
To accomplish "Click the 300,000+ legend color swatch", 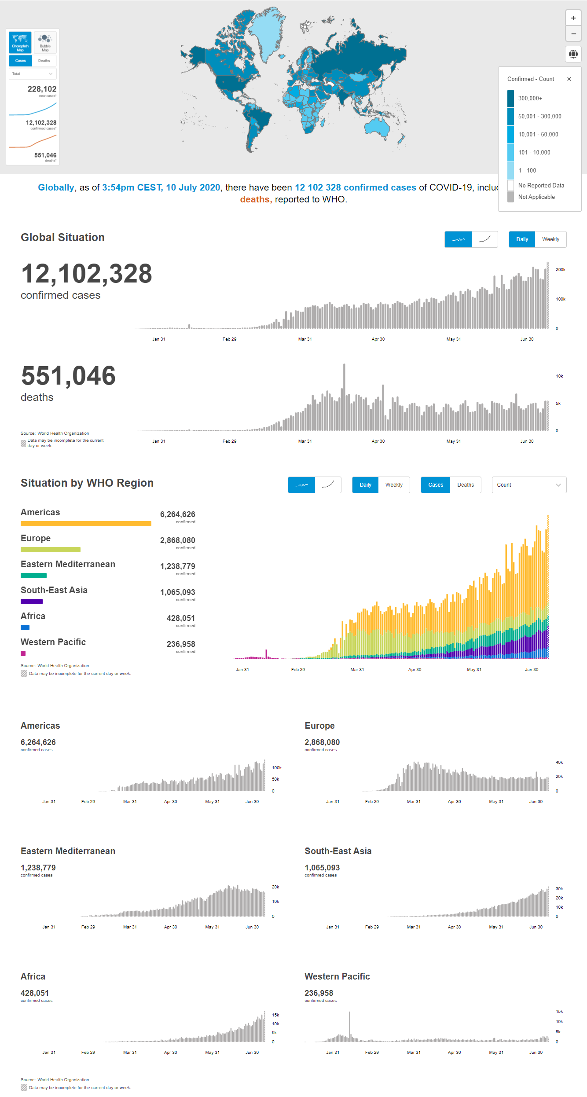I will (x=510, y=99).
